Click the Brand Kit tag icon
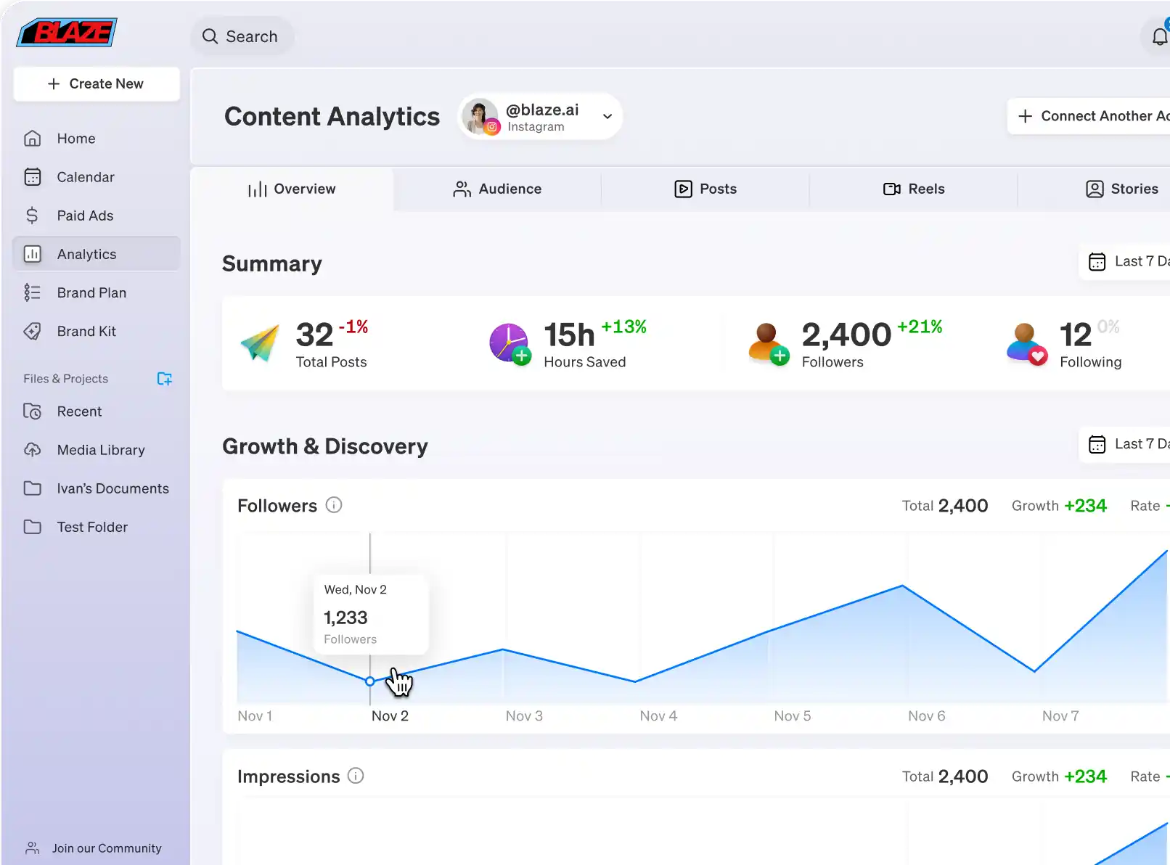Viewport: 1170px width, 865px height. pos(32,331)
